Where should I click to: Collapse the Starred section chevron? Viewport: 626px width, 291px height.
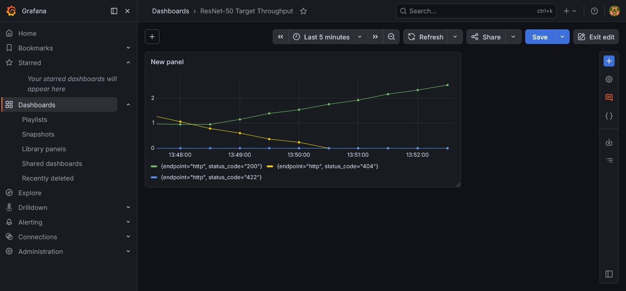coord(128,63)
